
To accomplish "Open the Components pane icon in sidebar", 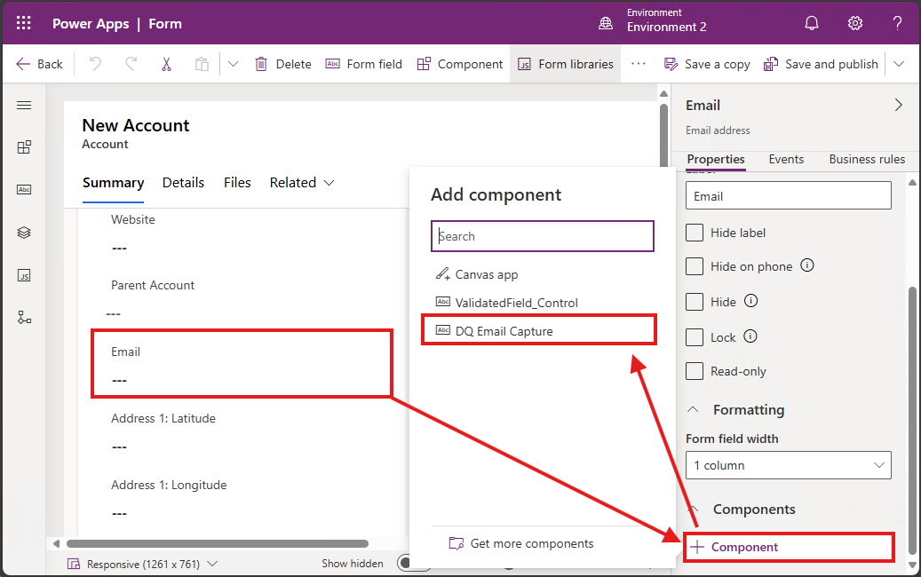I will click(24, 147).
